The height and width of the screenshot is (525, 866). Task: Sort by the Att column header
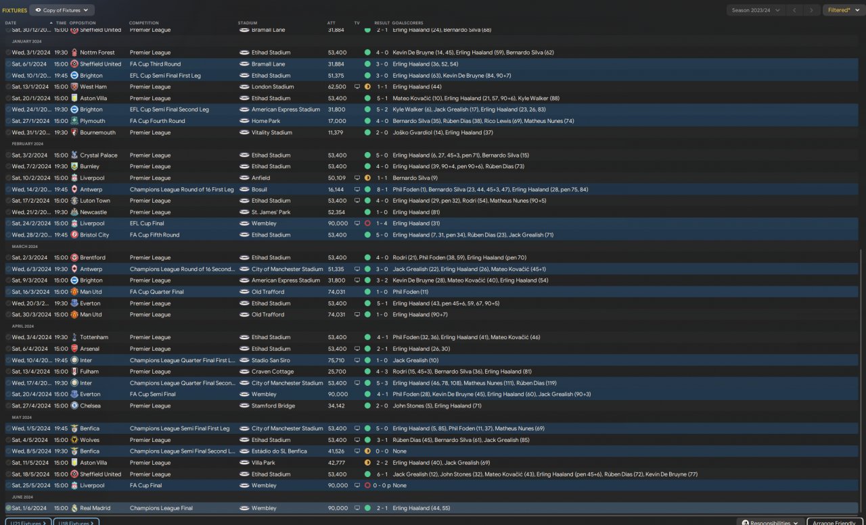tap(332, 23)
